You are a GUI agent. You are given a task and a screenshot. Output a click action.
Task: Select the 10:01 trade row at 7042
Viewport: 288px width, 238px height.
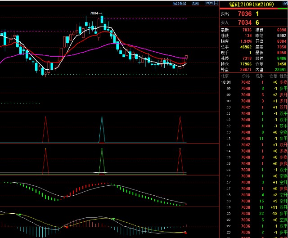(252, 82)
